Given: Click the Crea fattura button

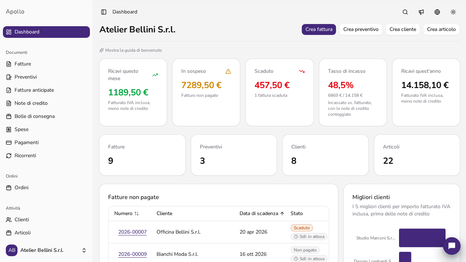Looking at the screenshot, I should pos(319,29).
